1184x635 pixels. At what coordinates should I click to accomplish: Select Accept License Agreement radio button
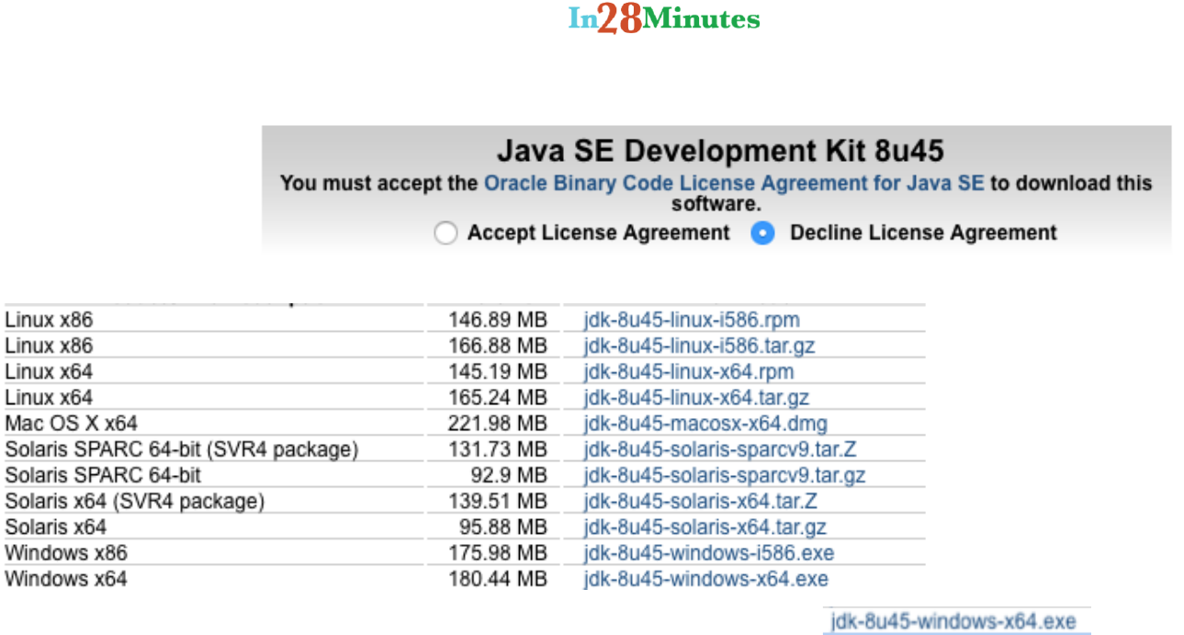point(445,233)
